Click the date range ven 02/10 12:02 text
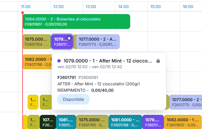Screen dimensions: 202x129 90,67
